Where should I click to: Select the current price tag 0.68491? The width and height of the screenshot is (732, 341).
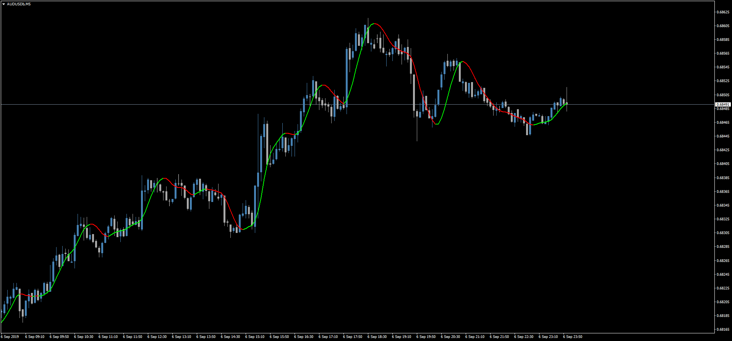click(x=723, y=104)
